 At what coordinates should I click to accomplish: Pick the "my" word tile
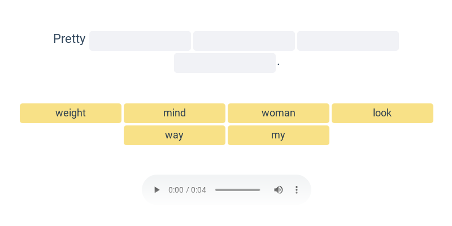[x=279, y=135]
